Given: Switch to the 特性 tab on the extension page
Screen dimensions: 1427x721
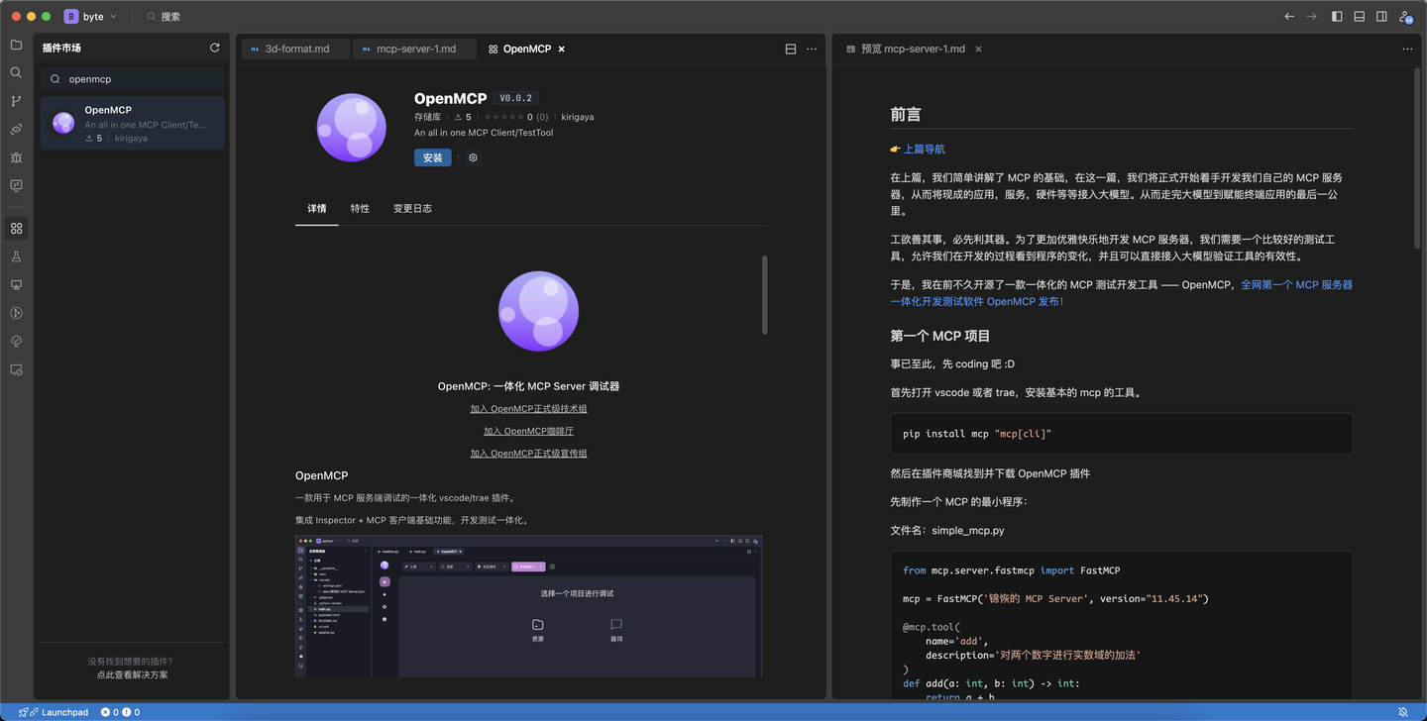Looking at the screenshot, I should pos(360,209).
